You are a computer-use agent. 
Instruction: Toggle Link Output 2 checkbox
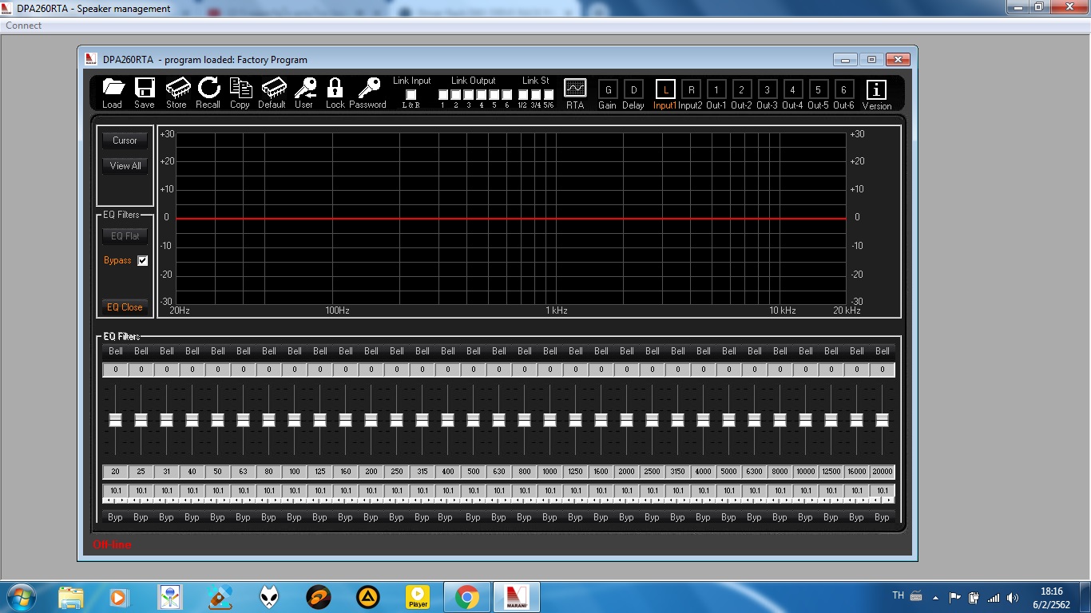[456, 95]
